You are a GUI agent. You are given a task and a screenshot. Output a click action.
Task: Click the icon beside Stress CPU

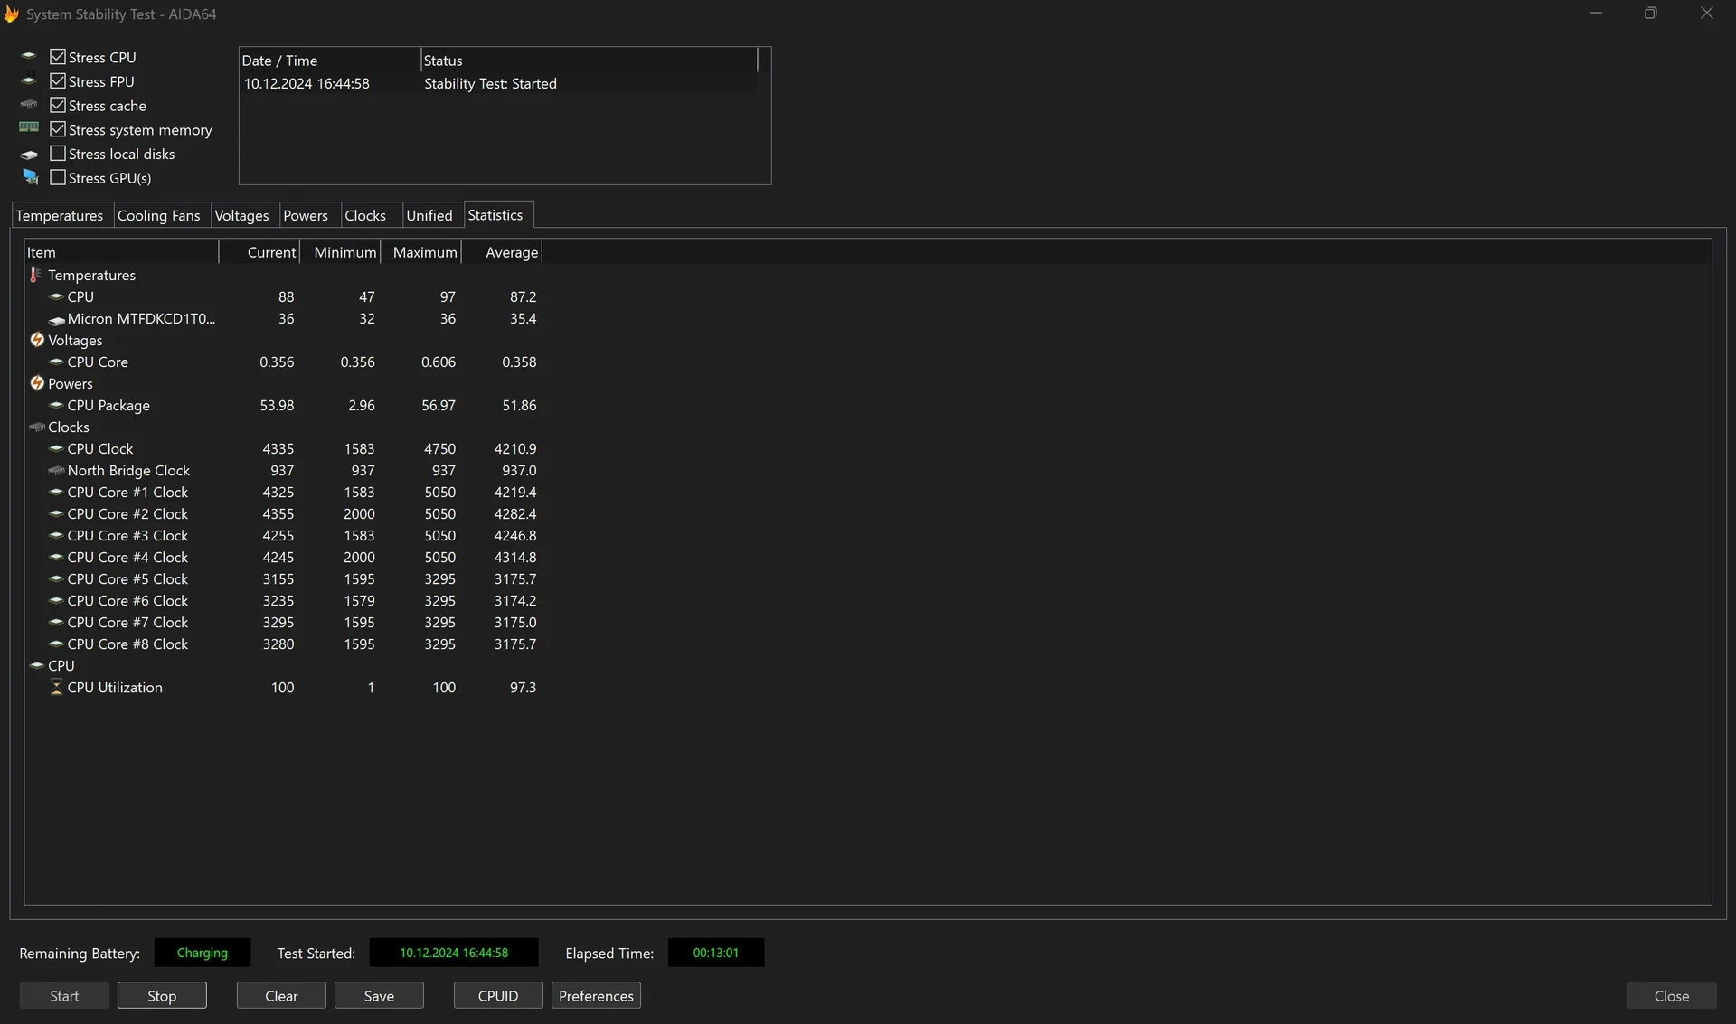(x=29, y=56)
